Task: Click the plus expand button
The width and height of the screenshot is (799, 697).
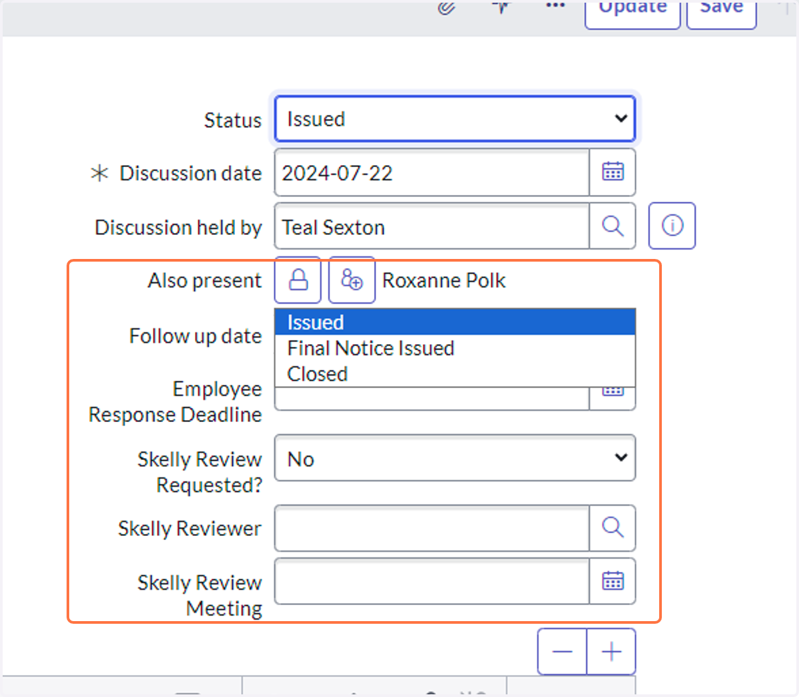Action: coord(611,652)
